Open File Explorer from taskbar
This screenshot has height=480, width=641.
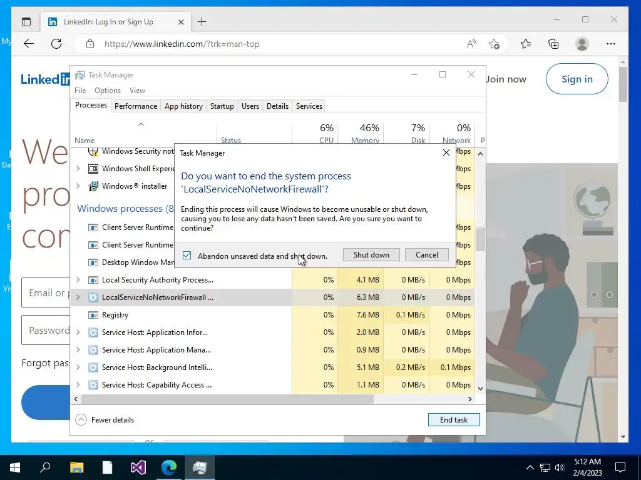click(x=76, y=467)
